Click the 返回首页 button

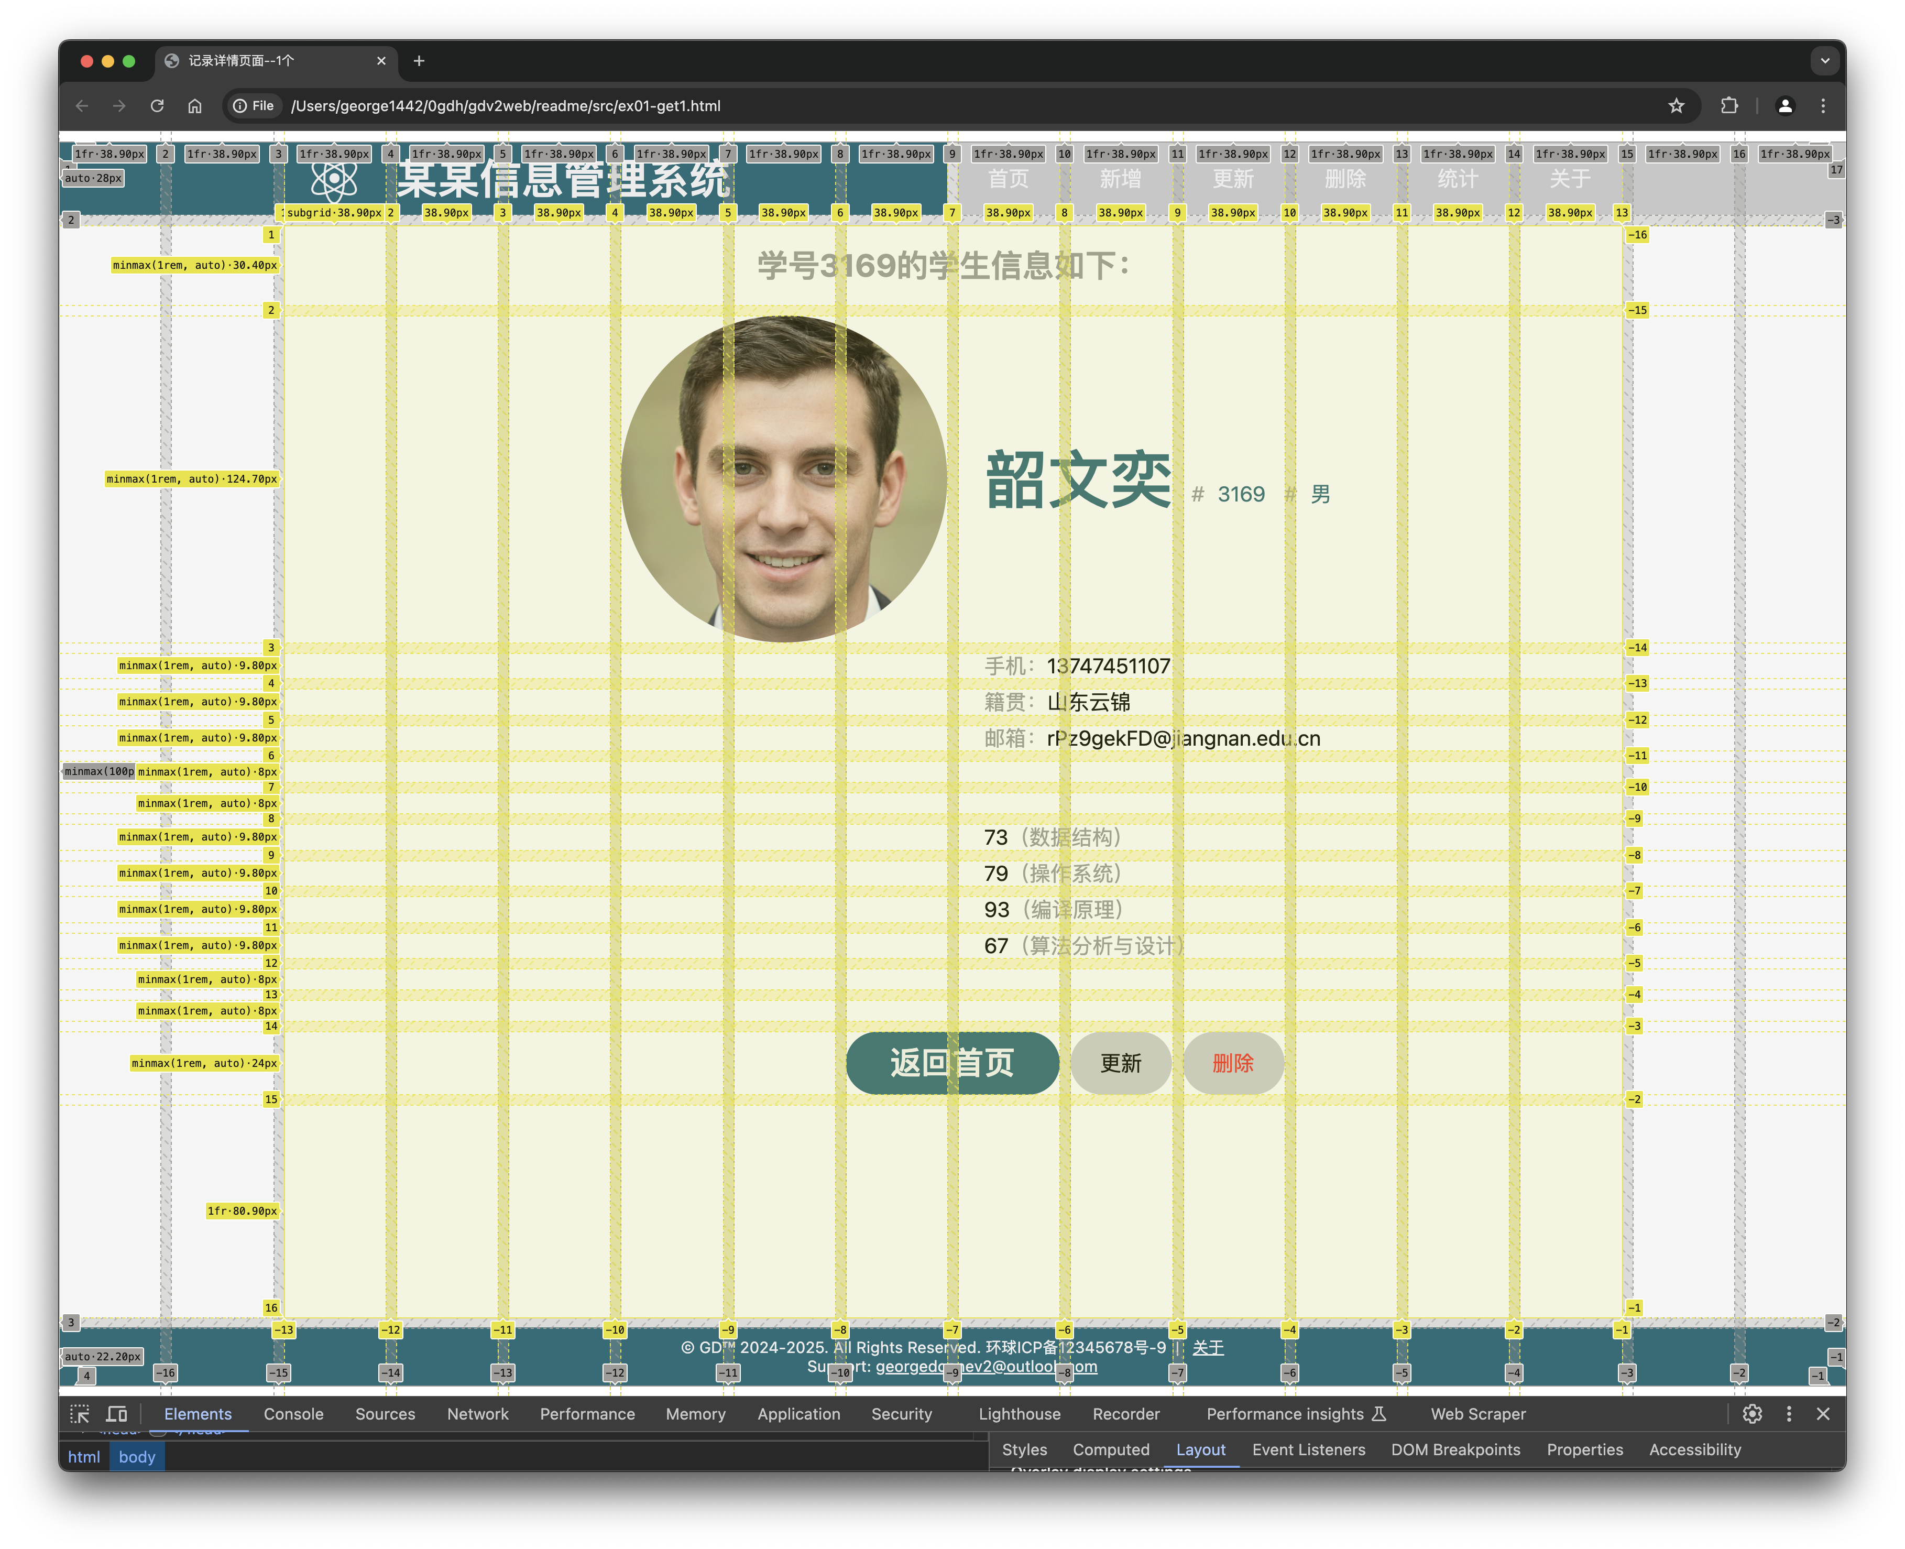951,1063
